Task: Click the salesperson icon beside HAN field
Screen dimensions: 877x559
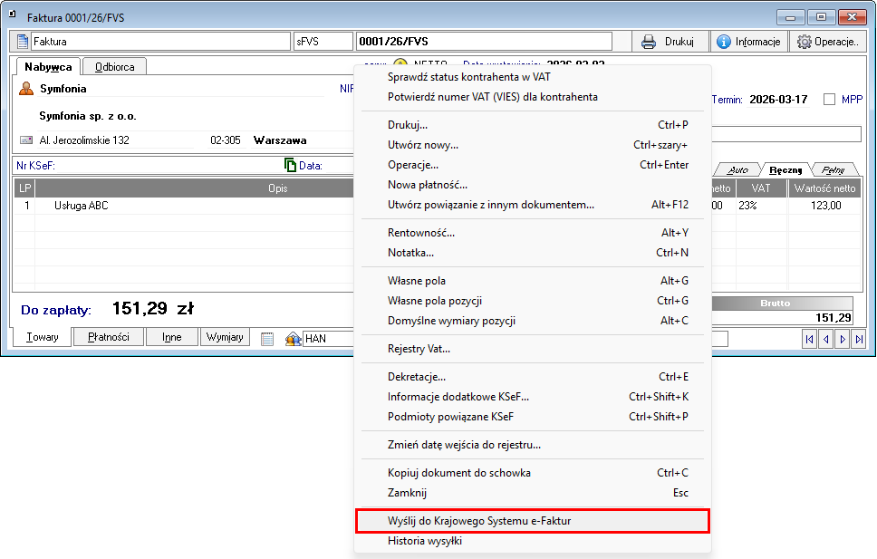Action: pos(293,339)
